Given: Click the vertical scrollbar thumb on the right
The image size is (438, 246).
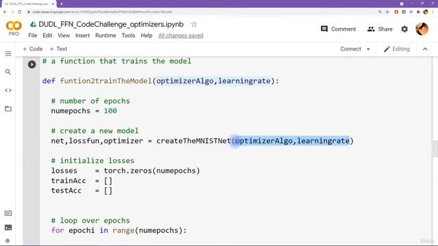Looking at the screenshot, I should [x=435, y=149].
